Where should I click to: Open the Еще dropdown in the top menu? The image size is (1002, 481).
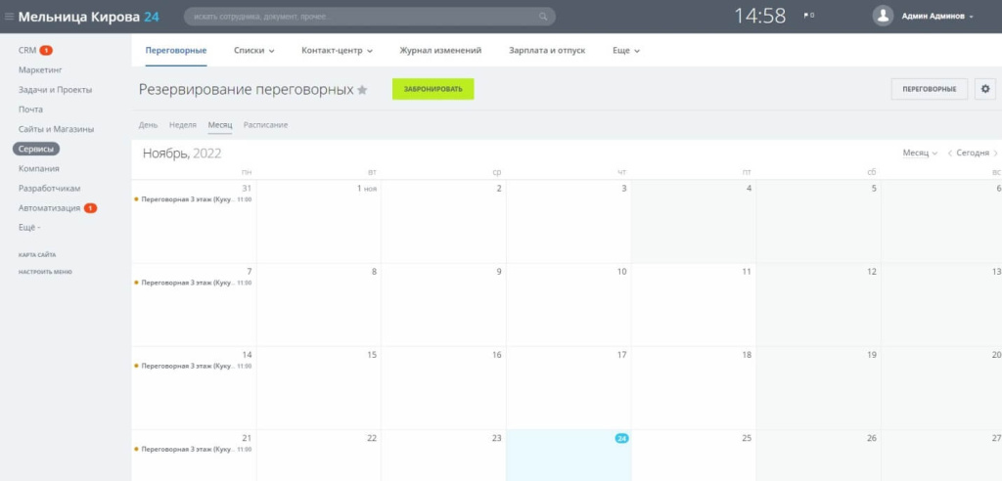coord(626,50)
